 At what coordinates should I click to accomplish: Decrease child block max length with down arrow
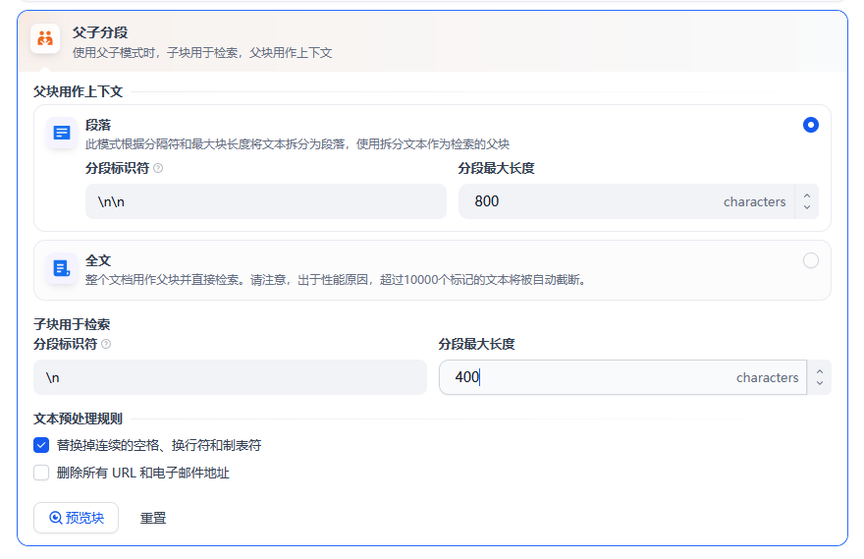[820, 383]
